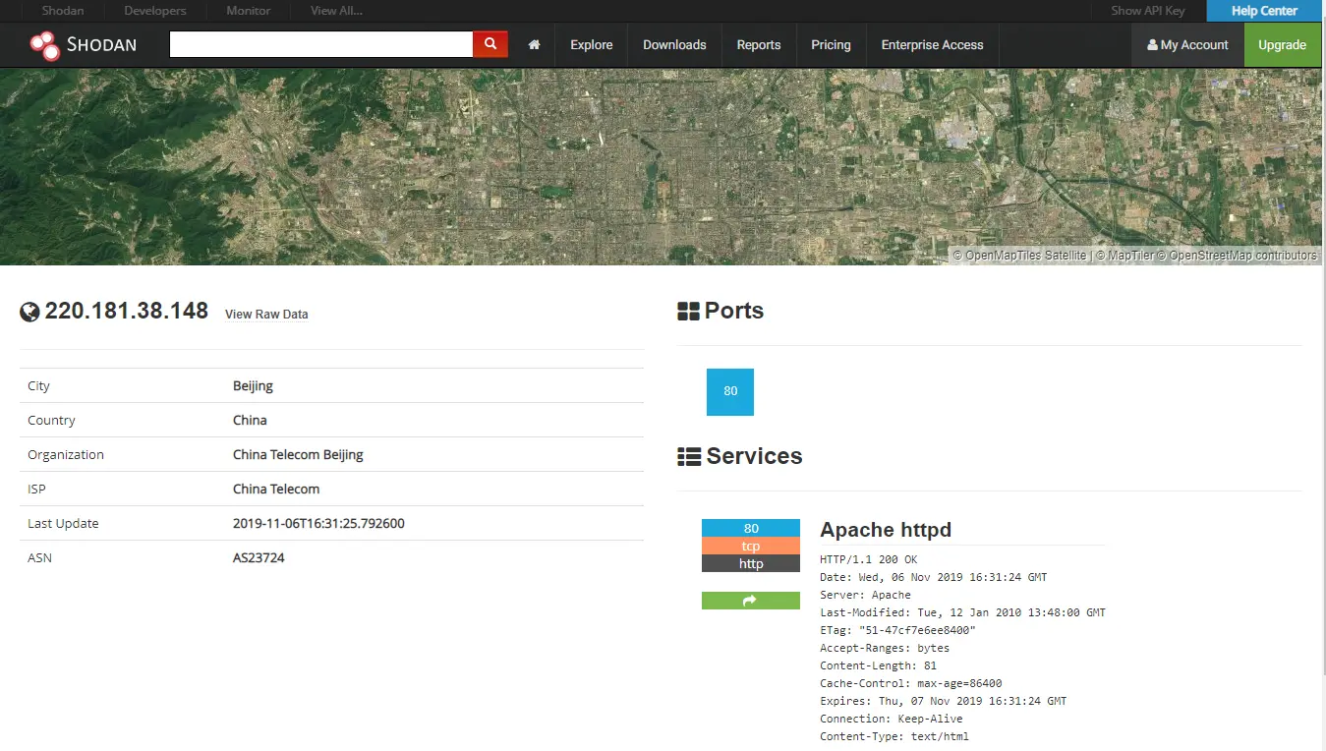The image size is (1326, 751).
Task: Click the Ports section heading
Action: pos(734,312)
